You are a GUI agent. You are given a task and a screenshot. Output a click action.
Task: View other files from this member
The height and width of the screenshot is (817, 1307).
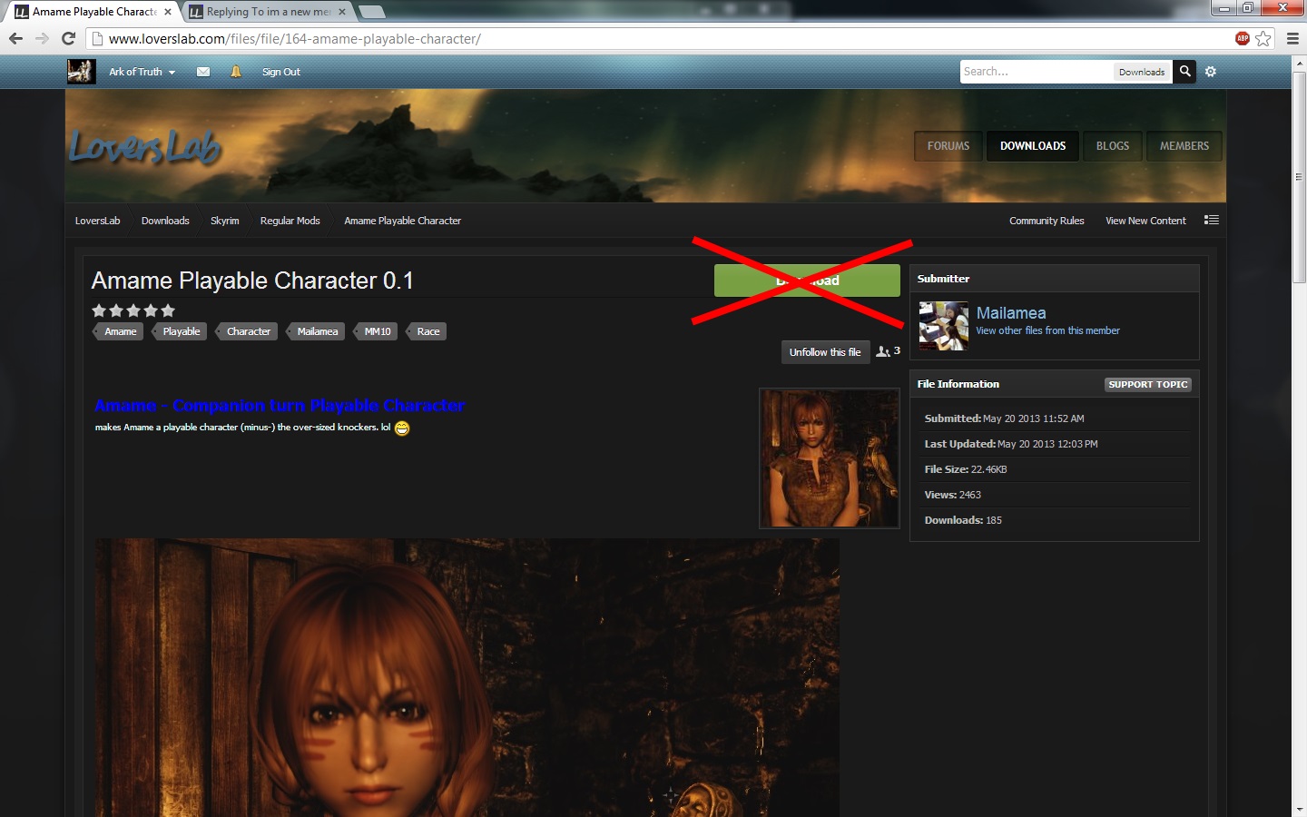click(x=1048, y=330)
